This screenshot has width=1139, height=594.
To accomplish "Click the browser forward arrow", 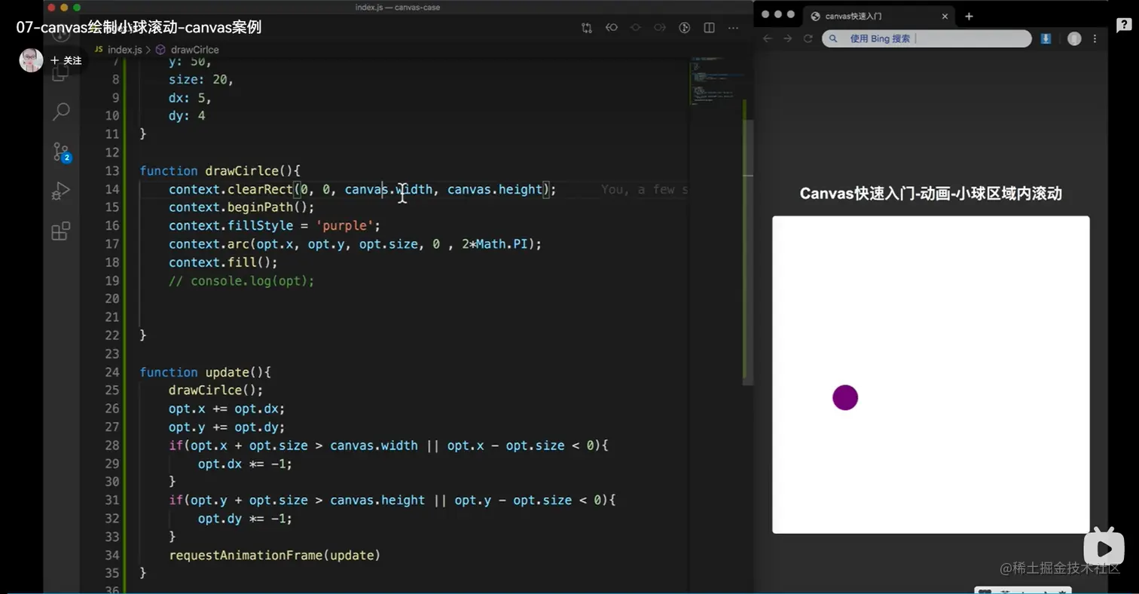I will click(x=788, y=38).
